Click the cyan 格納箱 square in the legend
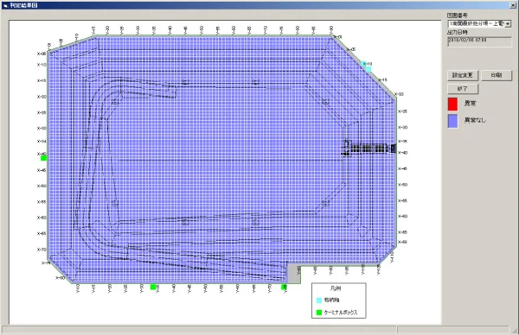 (x=319, y=300)
